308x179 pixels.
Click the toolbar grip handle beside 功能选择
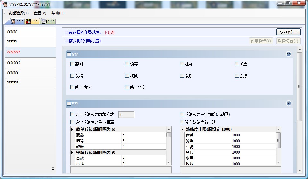tap(4, 13)
